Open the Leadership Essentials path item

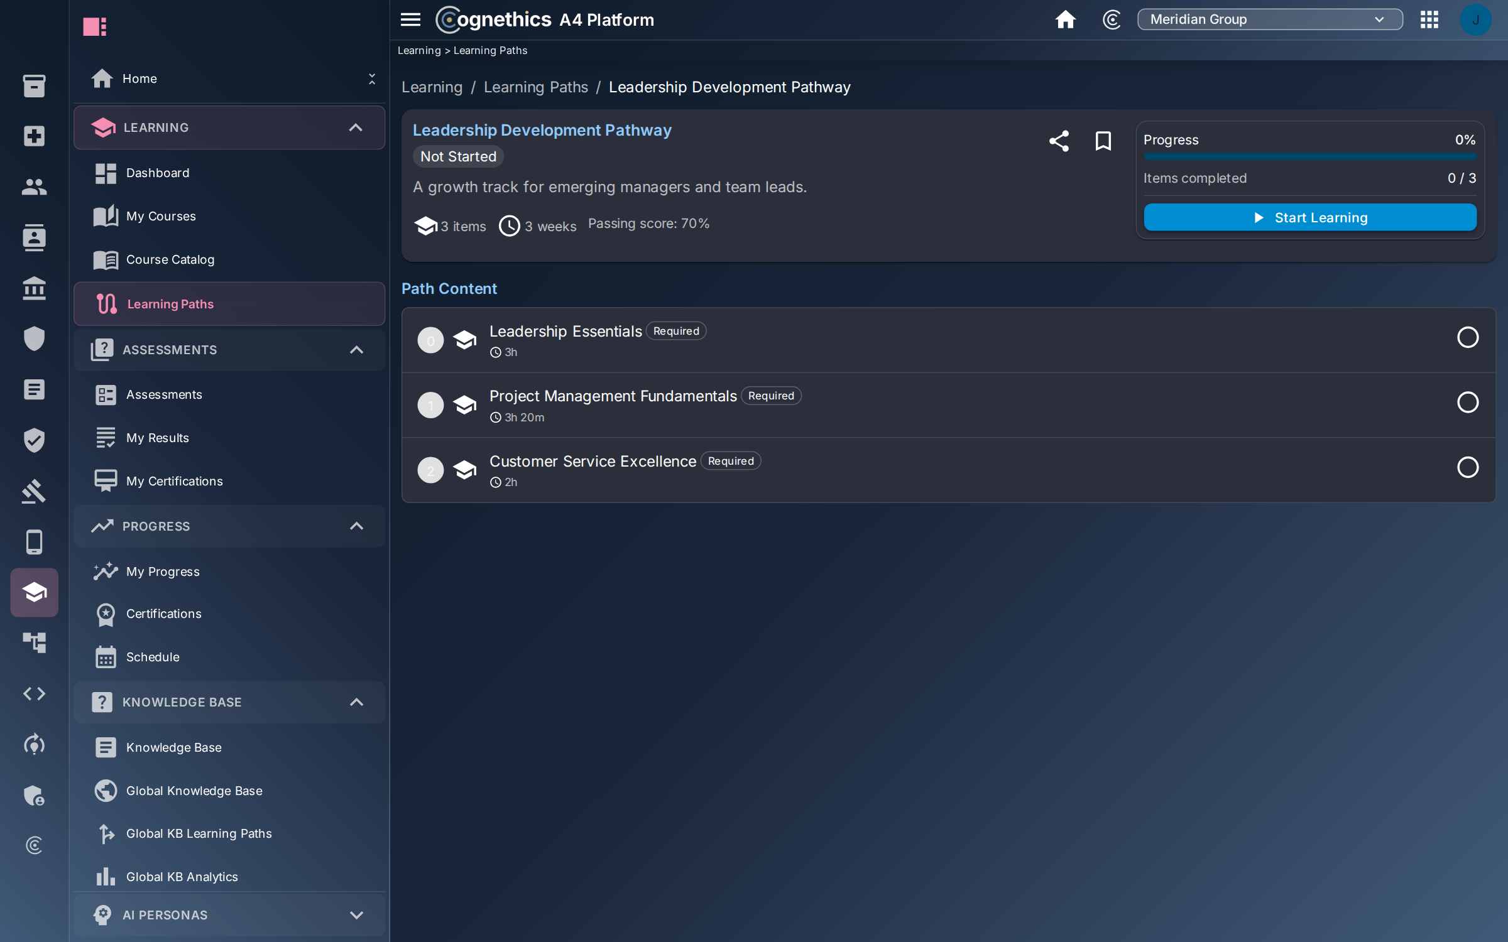click(948, 340)
